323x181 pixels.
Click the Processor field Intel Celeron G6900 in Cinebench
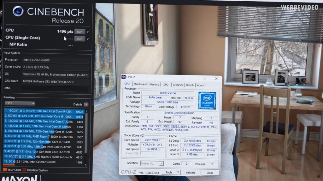55,60
